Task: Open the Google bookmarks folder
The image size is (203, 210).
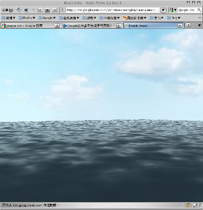Action: pyautogui.click(x=47, y=18)
